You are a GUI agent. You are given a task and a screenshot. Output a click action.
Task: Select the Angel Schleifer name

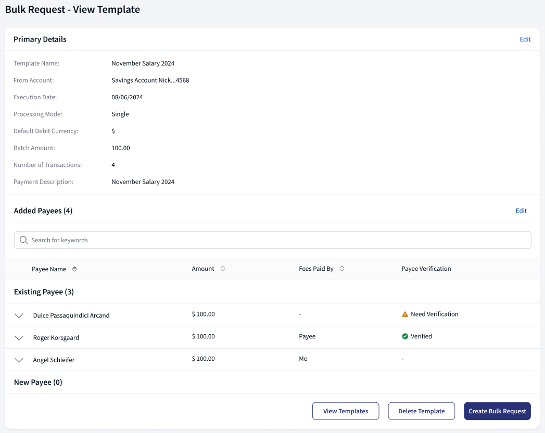54,360
